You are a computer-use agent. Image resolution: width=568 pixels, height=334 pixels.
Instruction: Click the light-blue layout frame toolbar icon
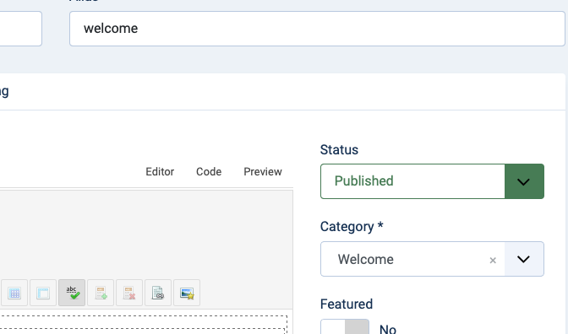43,293
